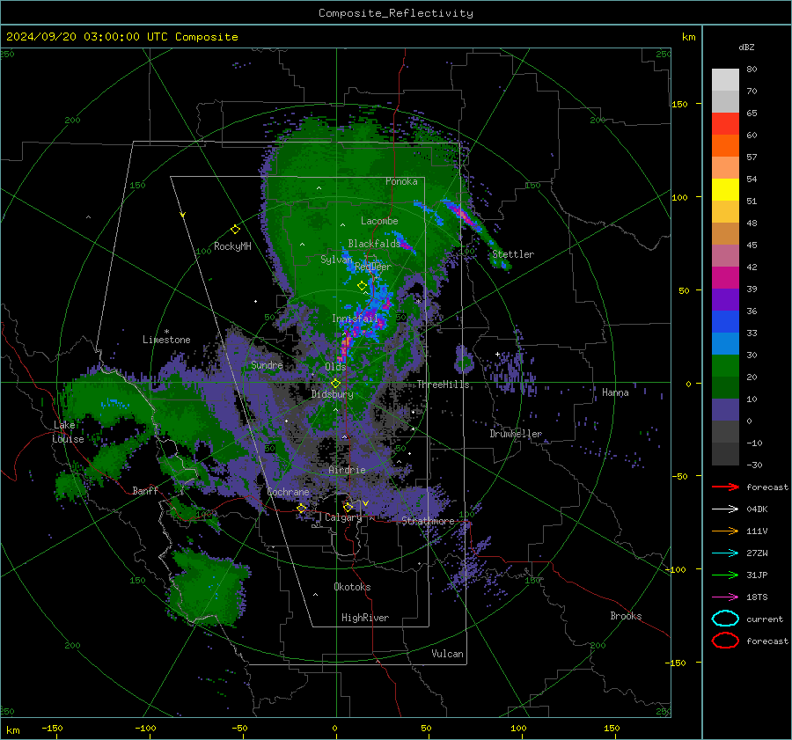This screenshot has height=740, width=792.
Task: Click the yellow diamond marker below Cochrane
Action: [301, 509]
